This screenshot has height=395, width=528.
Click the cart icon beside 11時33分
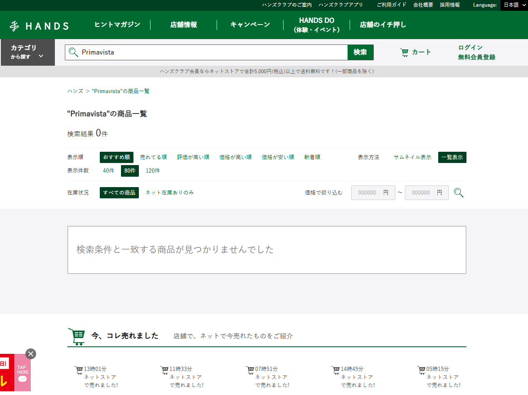(x=164, y=370)
